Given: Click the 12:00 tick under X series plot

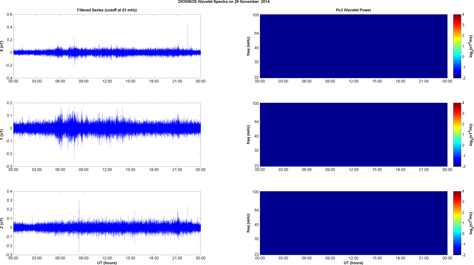Looking at the screenshot, I should (x=107, y=81).
